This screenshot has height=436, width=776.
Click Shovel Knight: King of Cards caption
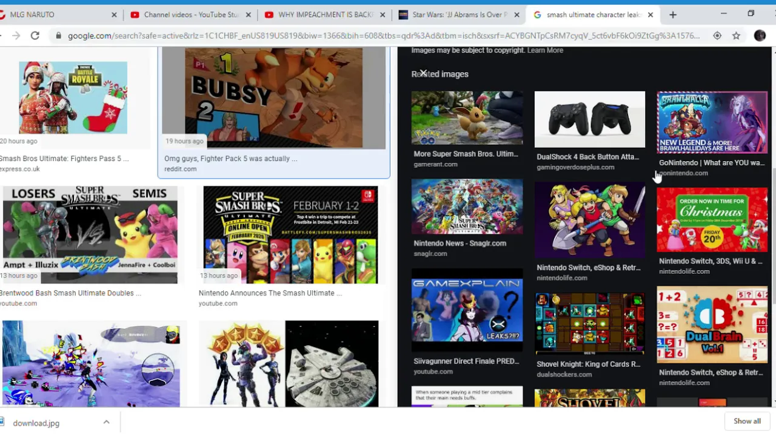[588, 365]
